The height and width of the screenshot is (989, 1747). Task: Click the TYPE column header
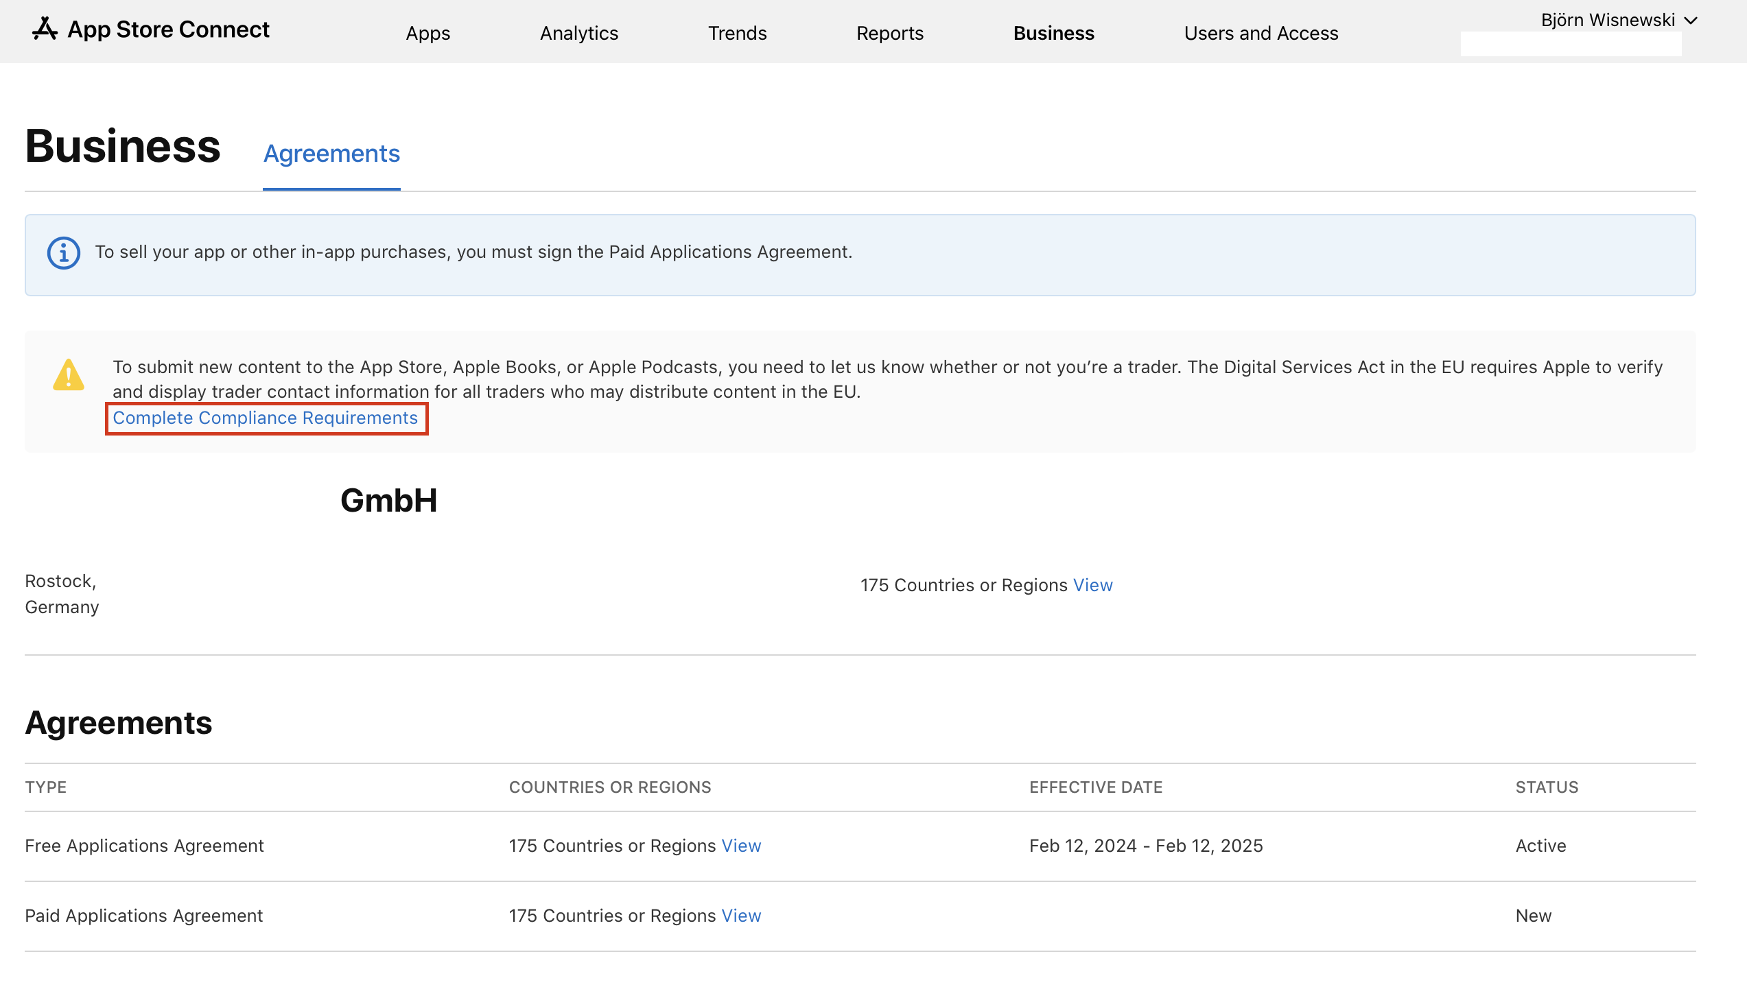coord(45,787)
